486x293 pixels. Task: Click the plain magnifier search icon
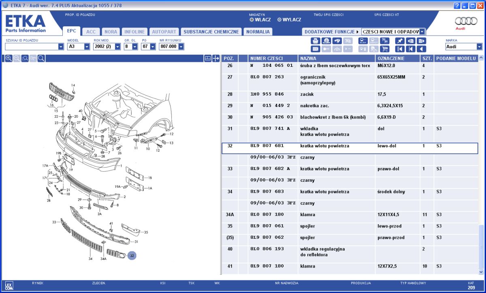coord(41,58)
